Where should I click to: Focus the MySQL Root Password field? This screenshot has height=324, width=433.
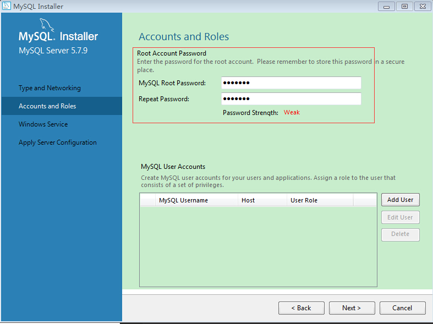(291, 83)
